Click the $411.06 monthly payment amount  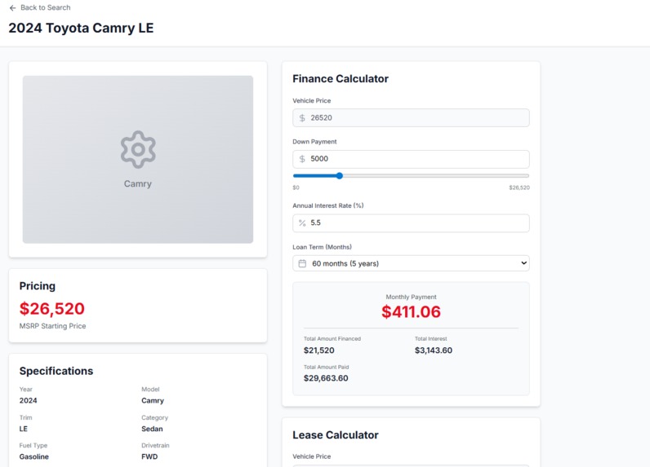tap(411, 312)
